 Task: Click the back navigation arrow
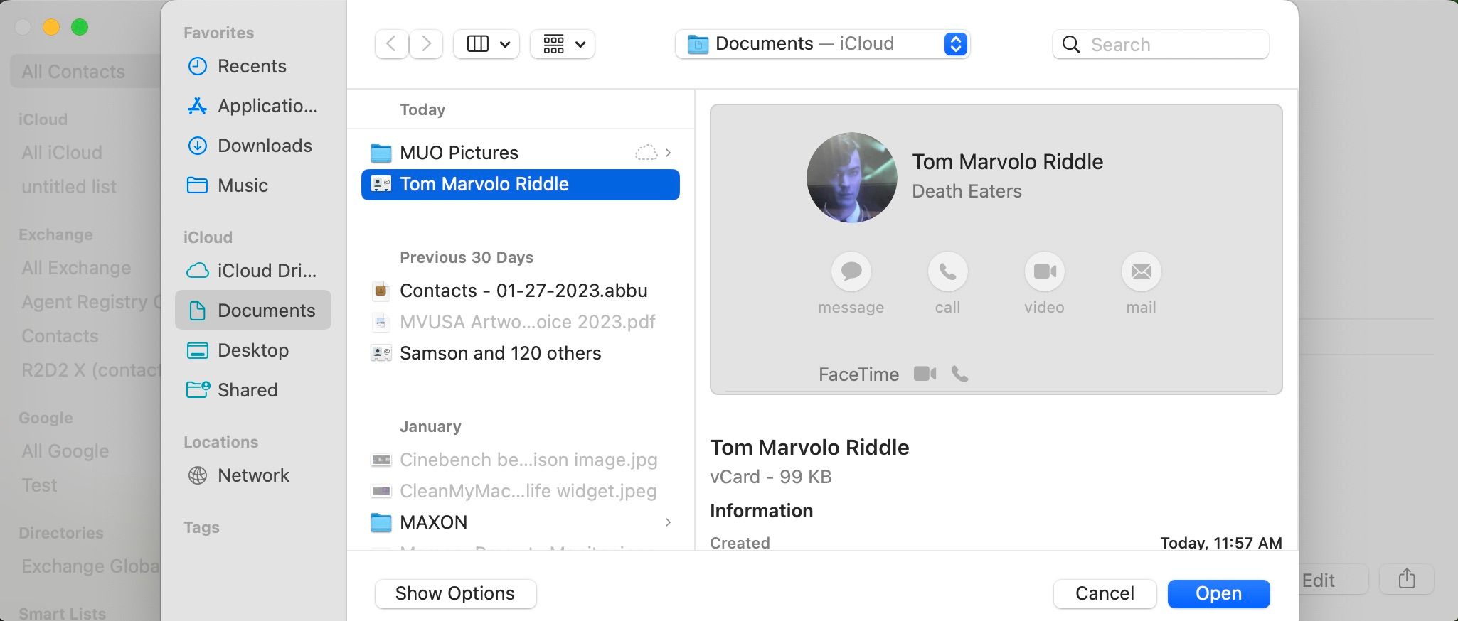pos(391,44)
